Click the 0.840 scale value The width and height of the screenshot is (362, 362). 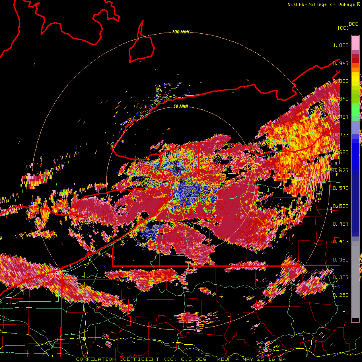(x=341, y=99)
